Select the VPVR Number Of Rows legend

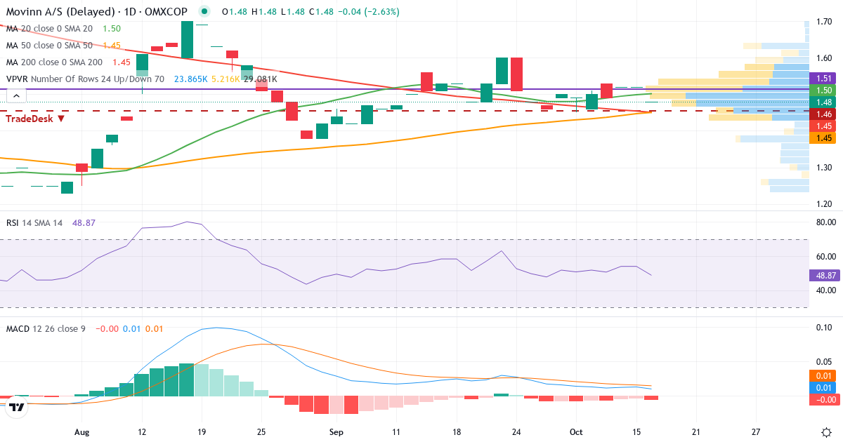tap(85, 79)
